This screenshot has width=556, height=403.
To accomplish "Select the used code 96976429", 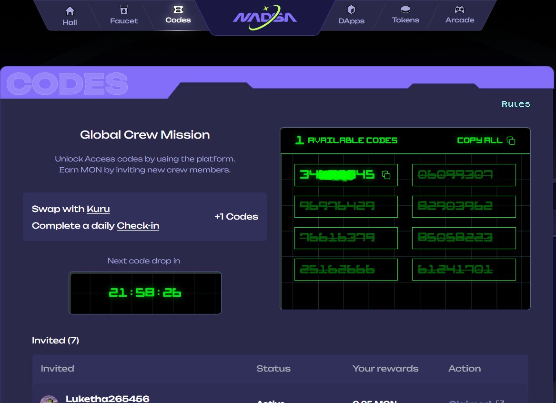I will click(346, 207).
